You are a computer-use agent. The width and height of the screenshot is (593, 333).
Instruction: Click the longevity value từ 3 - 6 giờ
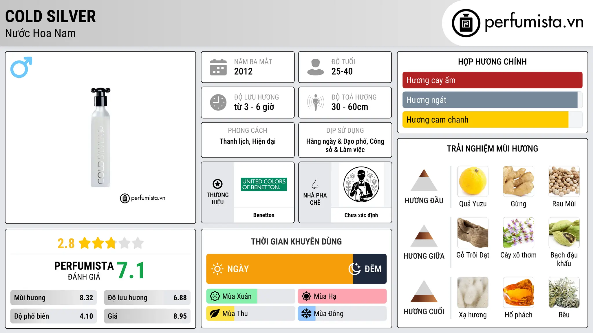(x=254, y=107)
